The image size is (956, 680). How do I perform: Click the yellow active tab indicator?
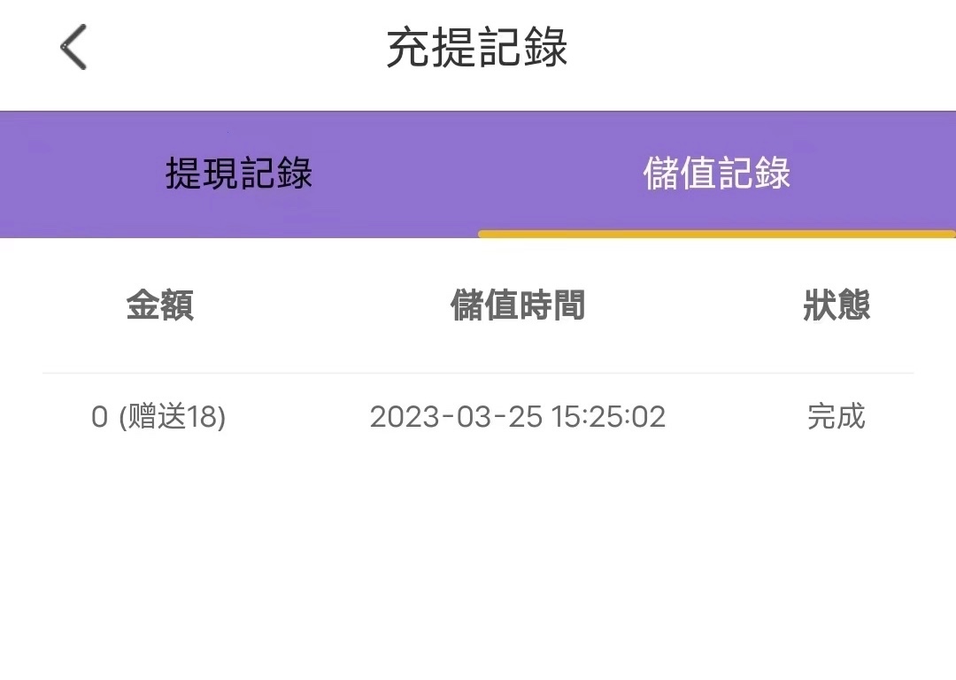[716, 235]
